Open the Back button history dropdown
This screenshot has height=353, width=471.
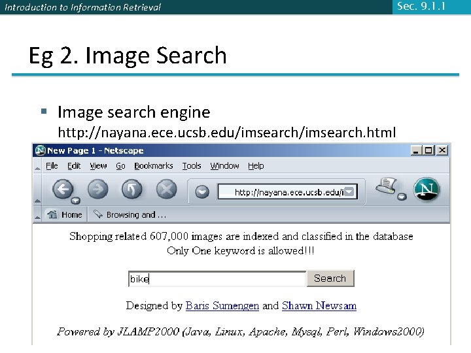coord(75,200)
